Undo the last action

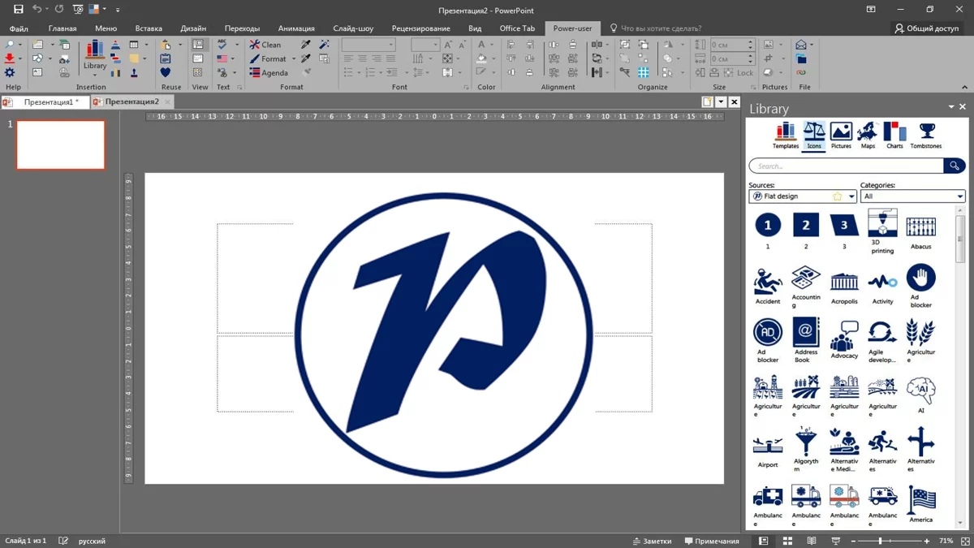pyautogui.click(x=37, y=9)
